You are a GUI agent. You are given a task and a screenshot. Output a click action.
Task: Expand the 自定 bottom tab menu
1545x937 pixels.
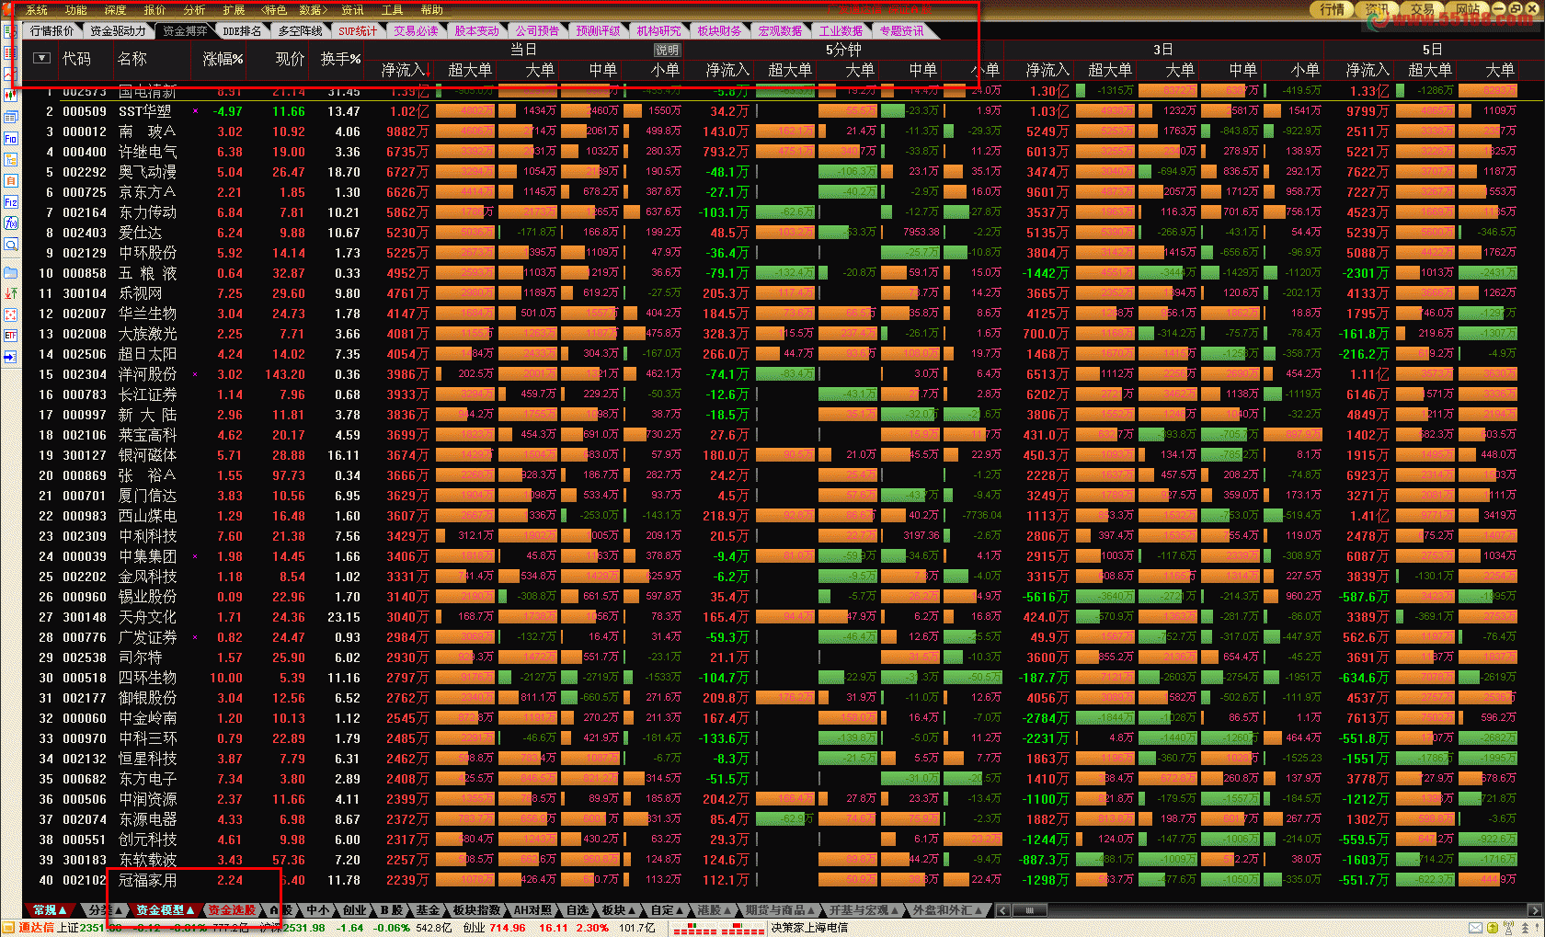tap(667, 909)
